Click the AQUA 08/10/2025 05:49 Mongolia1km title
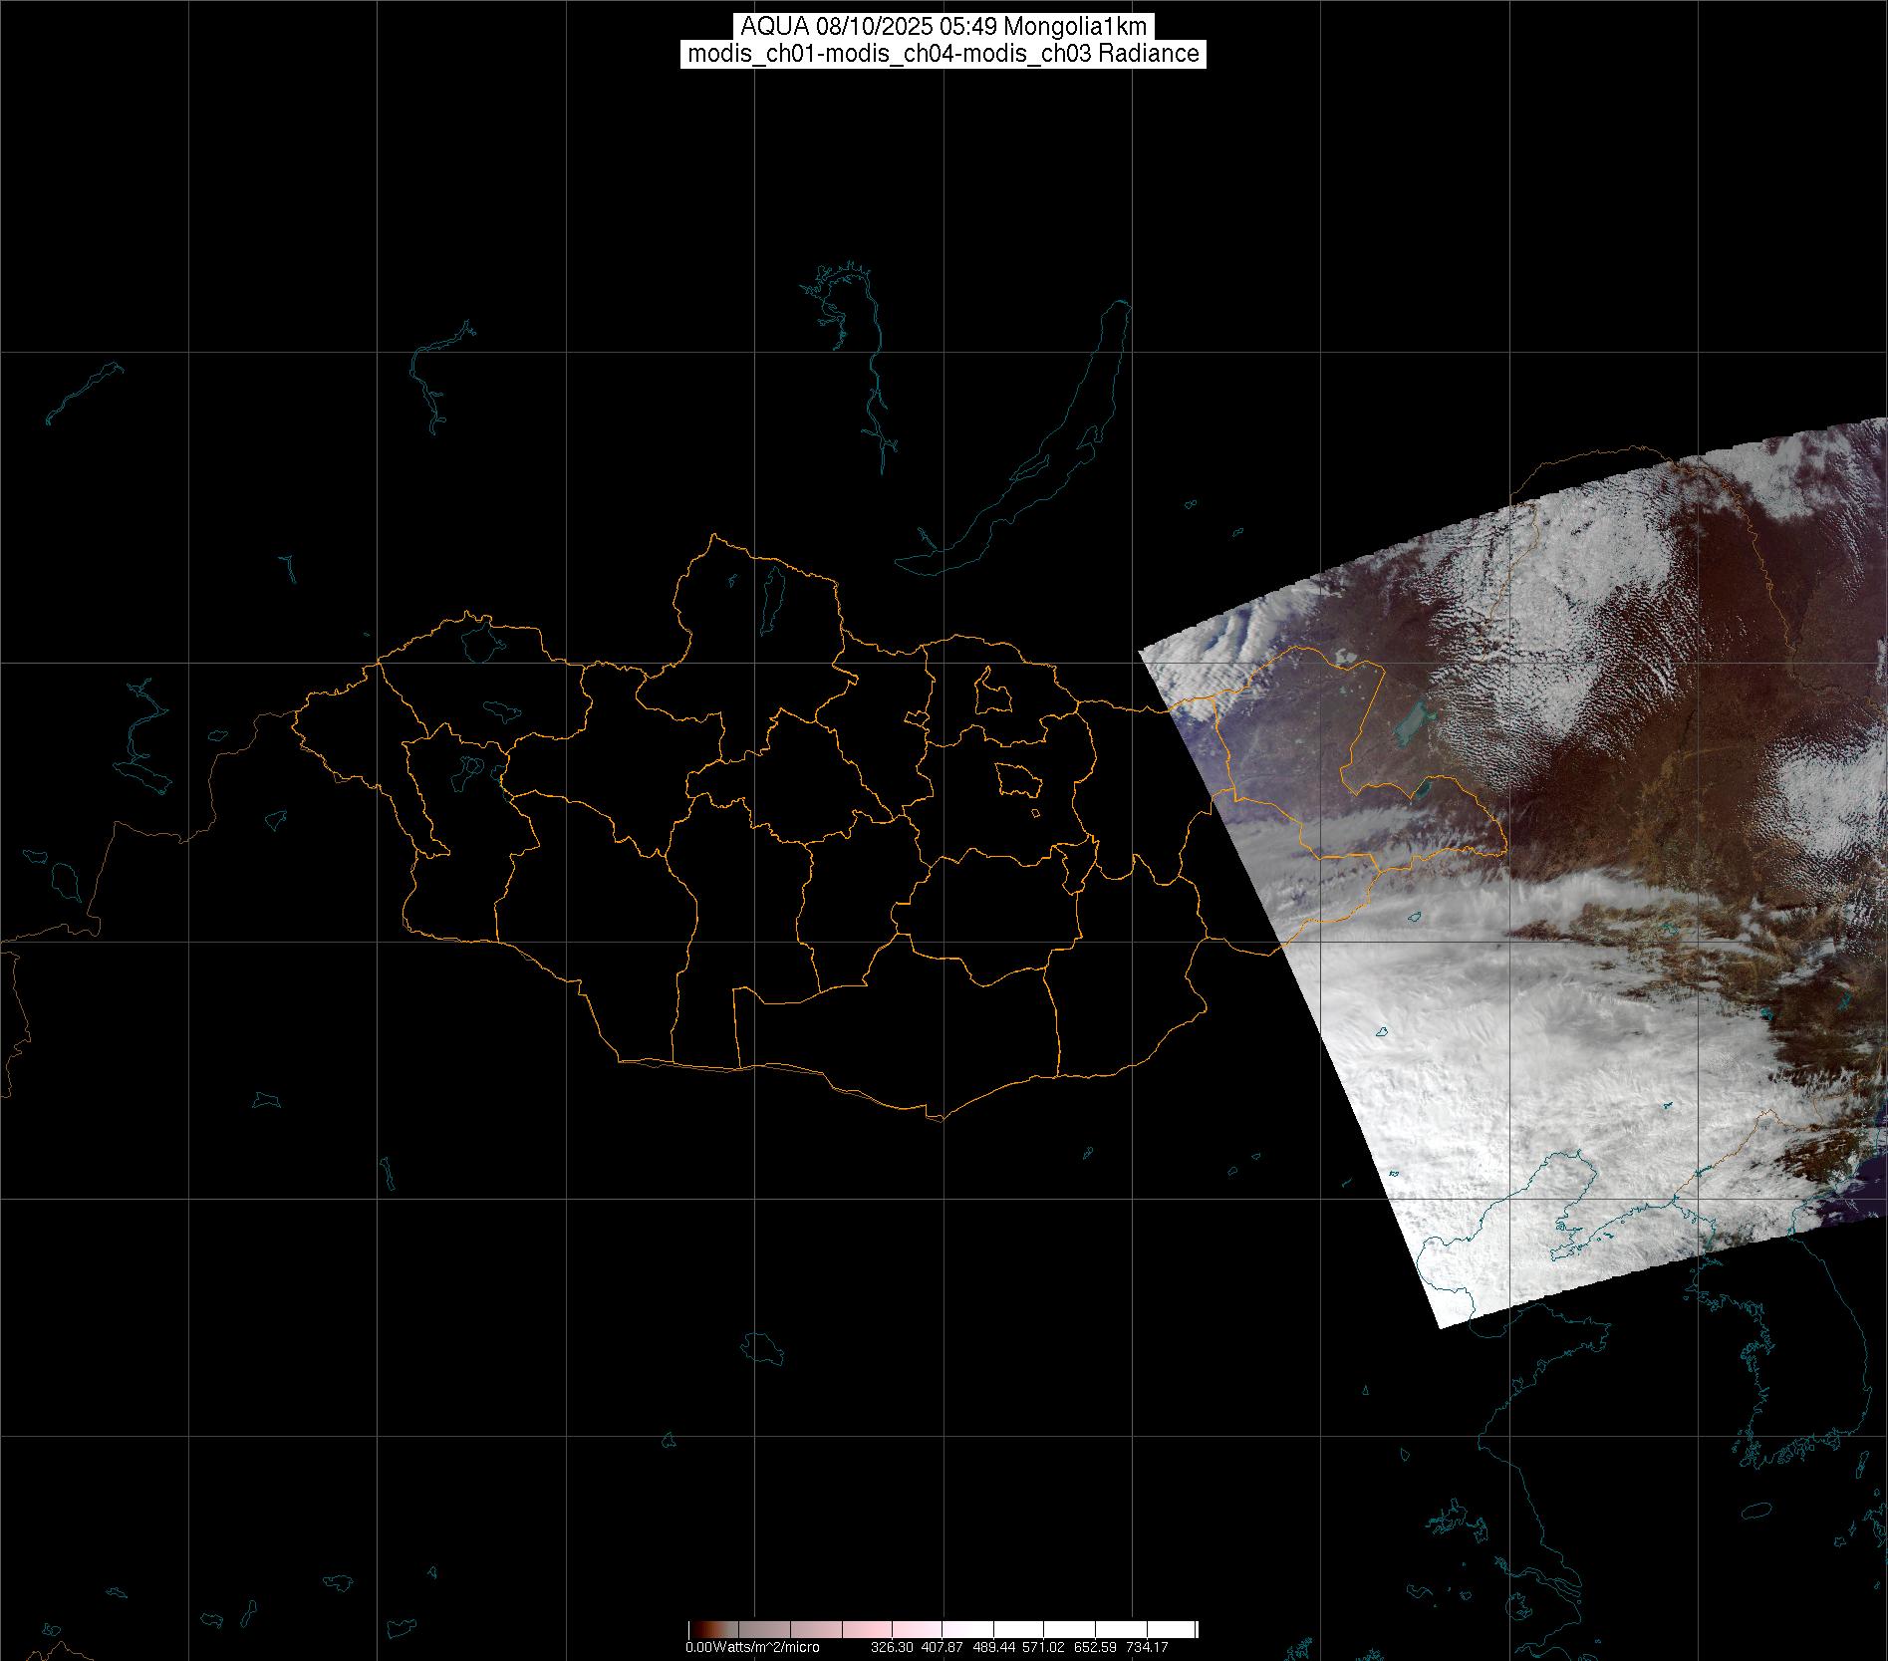Viewport: 1888px width, 1661px height. [x=944, y=27]
